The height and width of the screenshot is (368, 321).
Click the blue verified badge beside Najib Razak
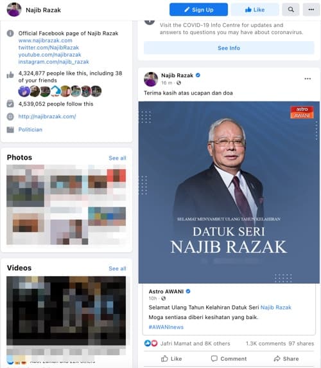pos(198,75)
